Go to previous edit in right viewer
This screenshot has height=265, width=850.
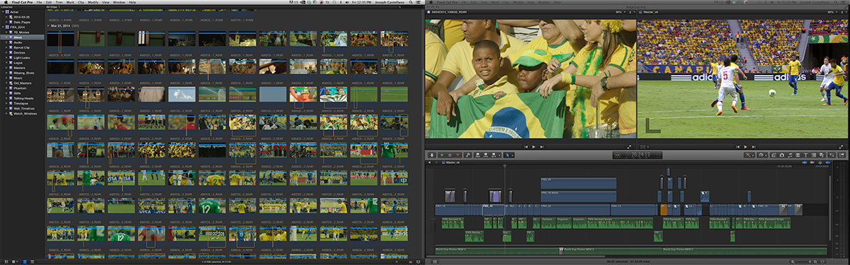tap(737, 147)
